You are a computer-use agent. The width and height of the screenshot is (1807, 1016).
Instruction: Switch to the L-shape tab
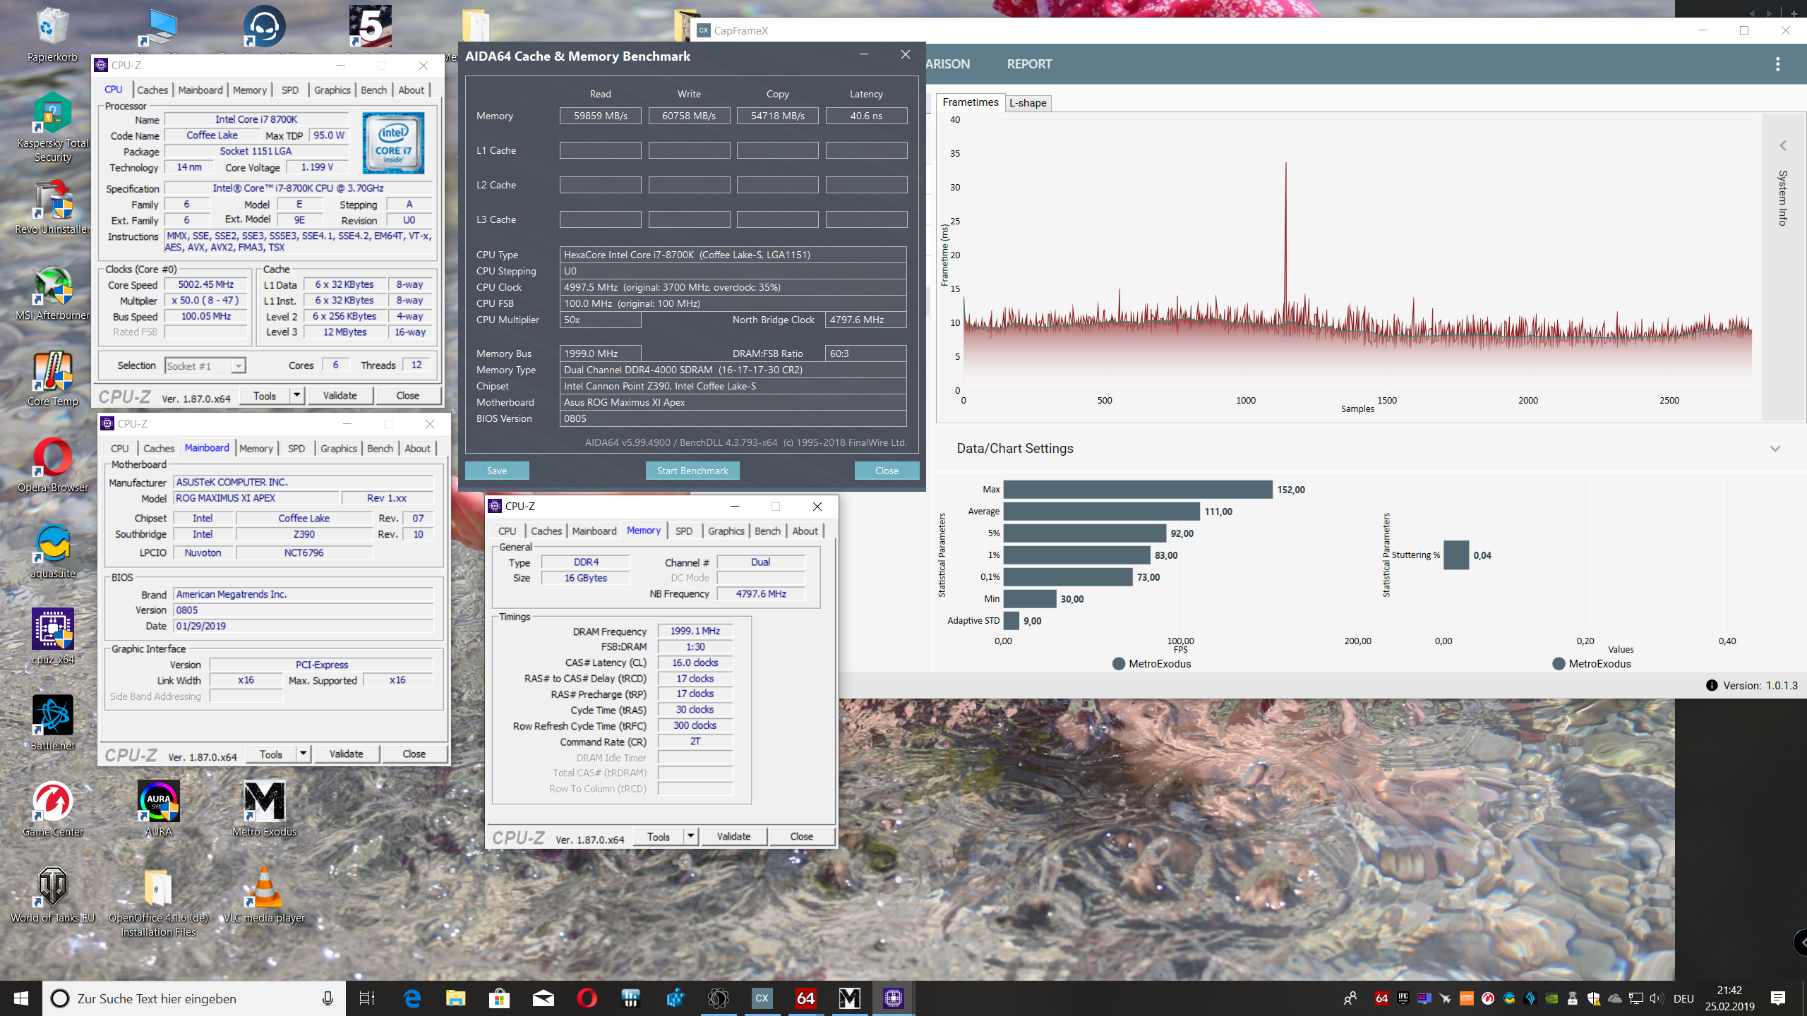(x=1028, y=103)
